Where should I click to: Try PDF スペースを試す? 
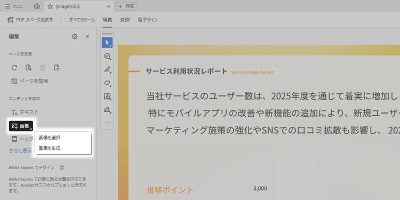(x=30, y=20)
